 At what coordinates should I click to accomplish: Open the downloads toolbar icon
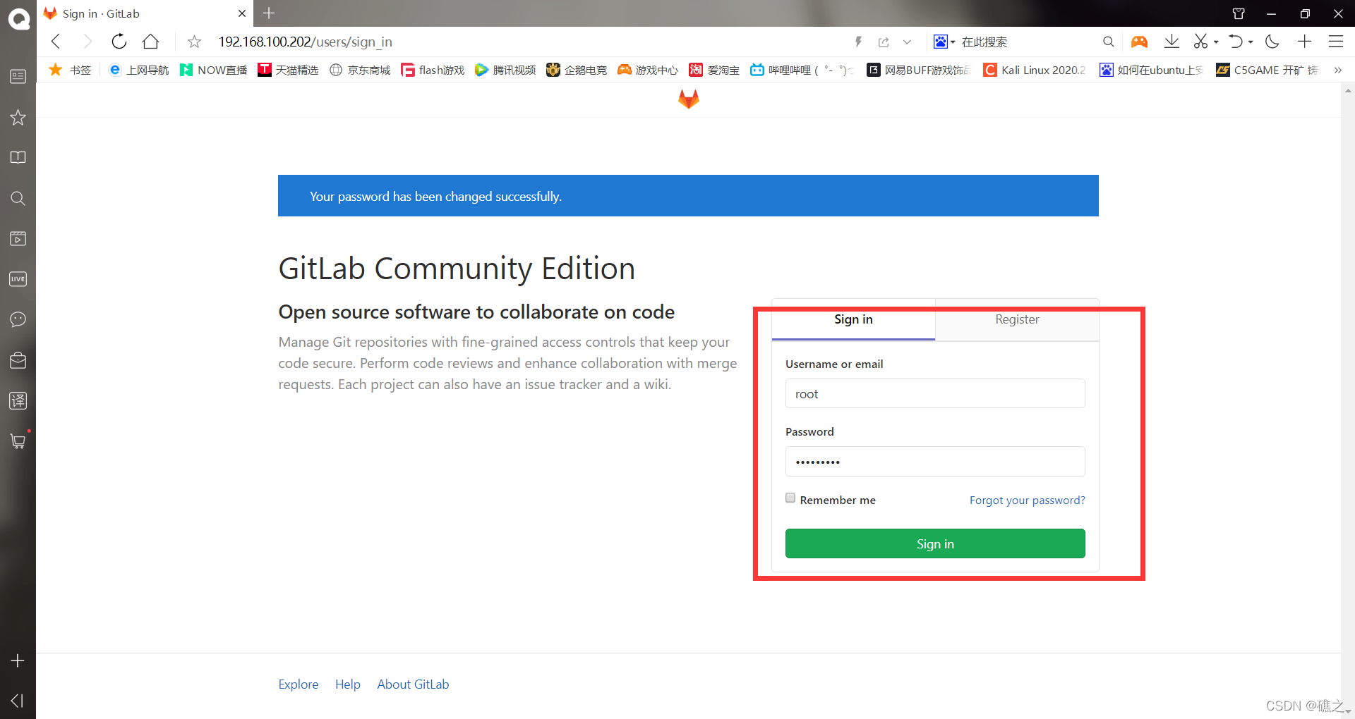click(x=1172, y=42)
